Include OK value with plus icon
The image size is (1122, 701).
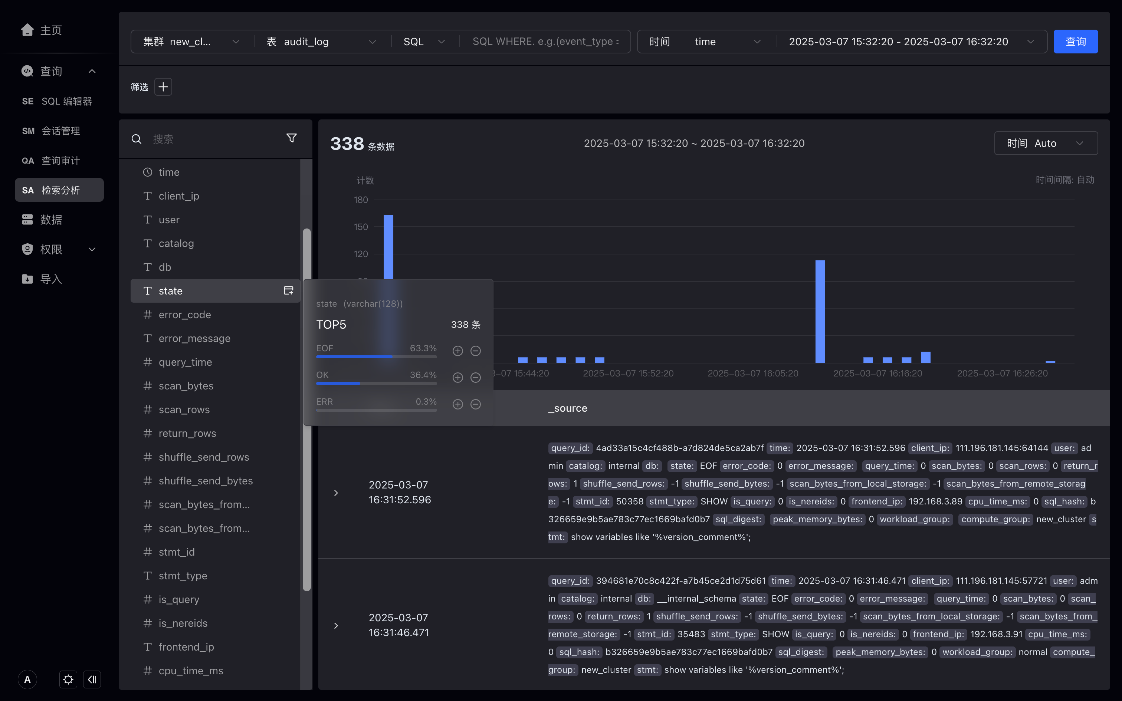457,378
